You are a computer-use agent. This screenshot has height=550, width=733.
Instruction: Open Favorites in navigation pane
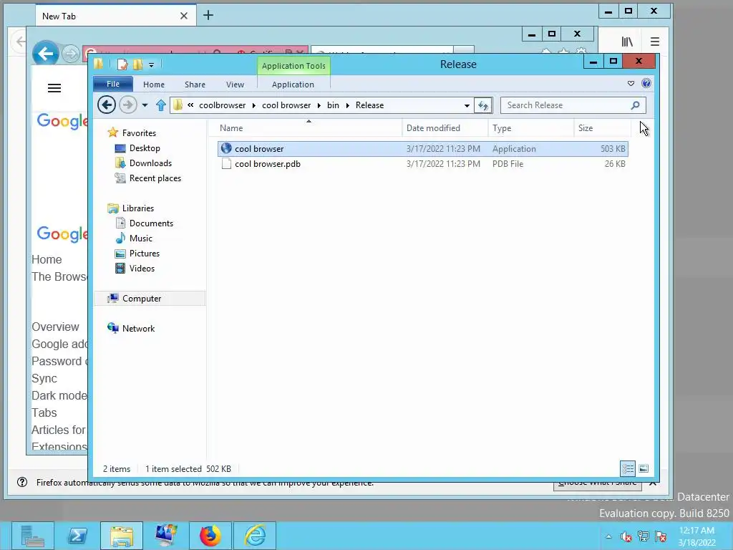[139, 132]
